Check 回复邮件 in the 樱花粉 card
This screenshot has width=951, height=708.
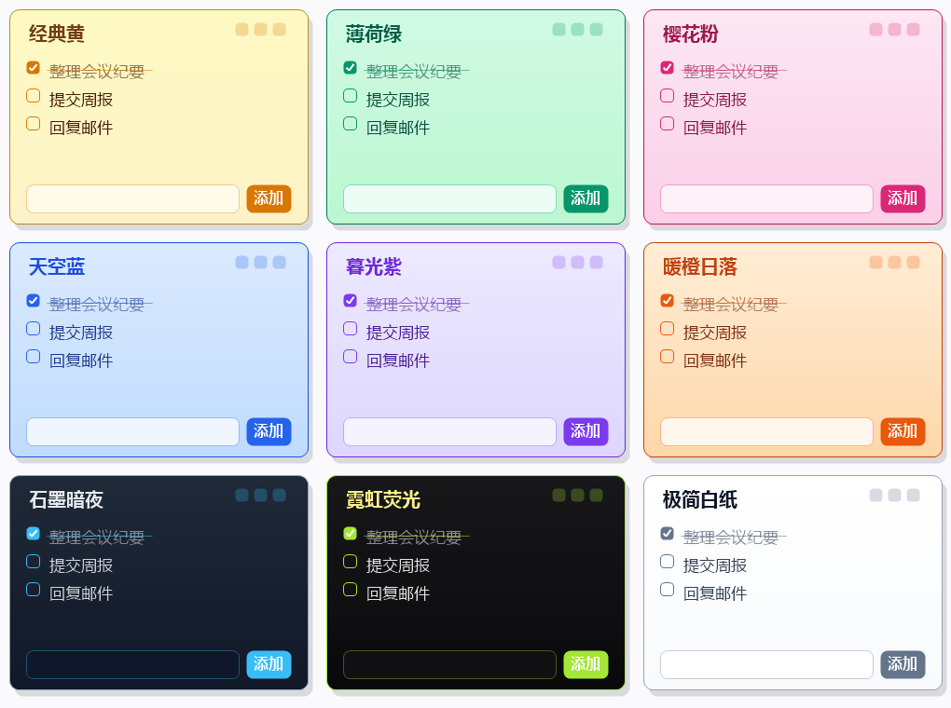668,124
